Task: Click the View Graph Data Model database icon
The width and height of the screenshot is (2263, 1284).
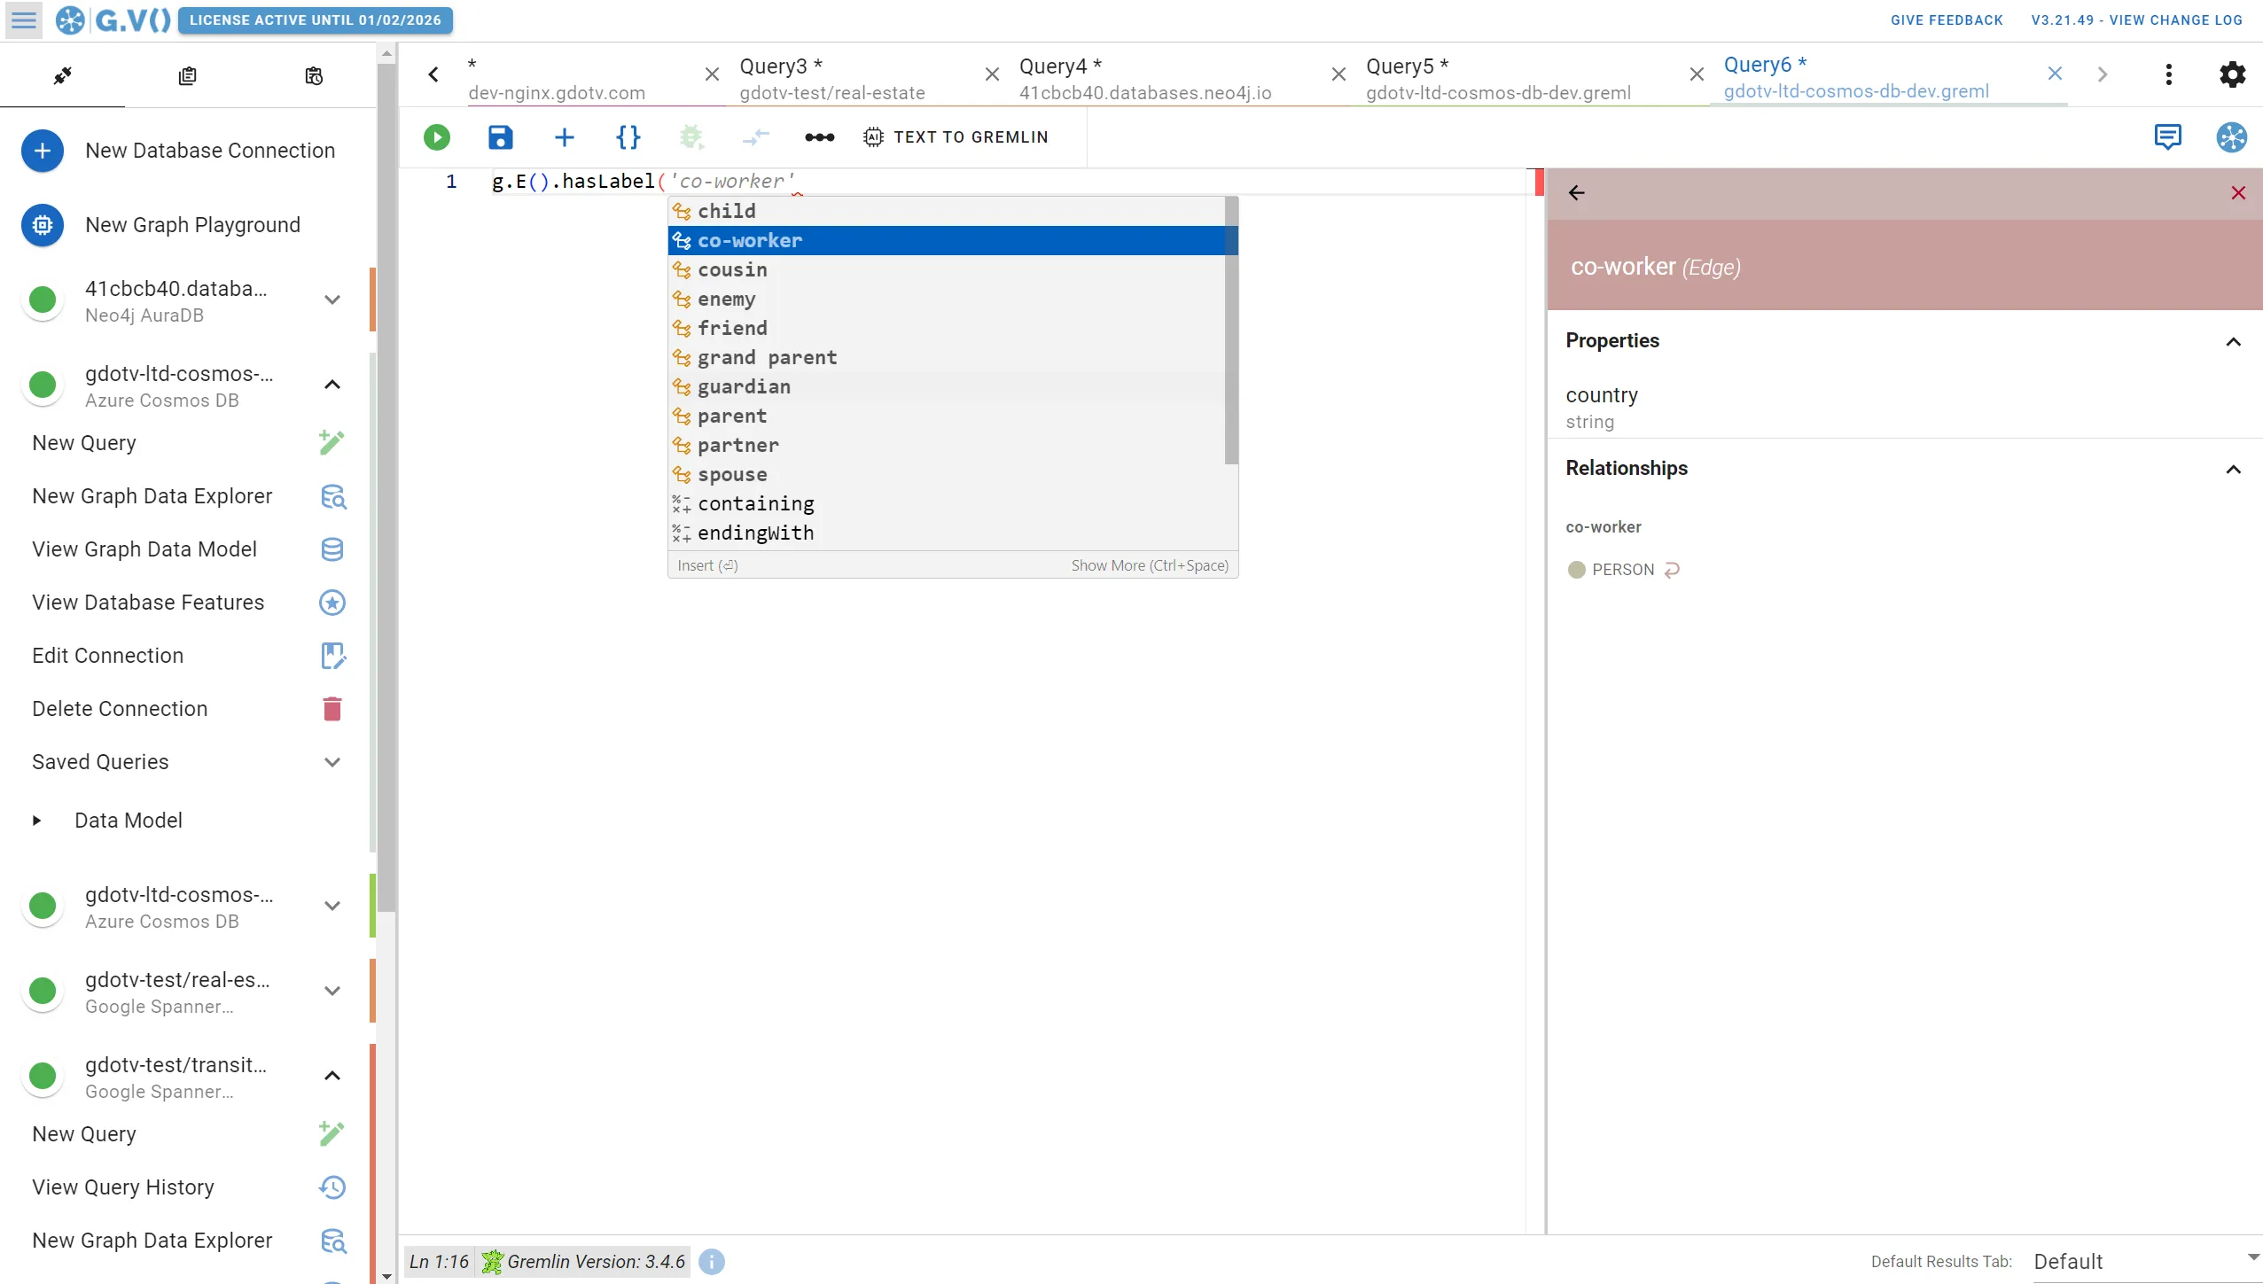Action: point(332,549)
